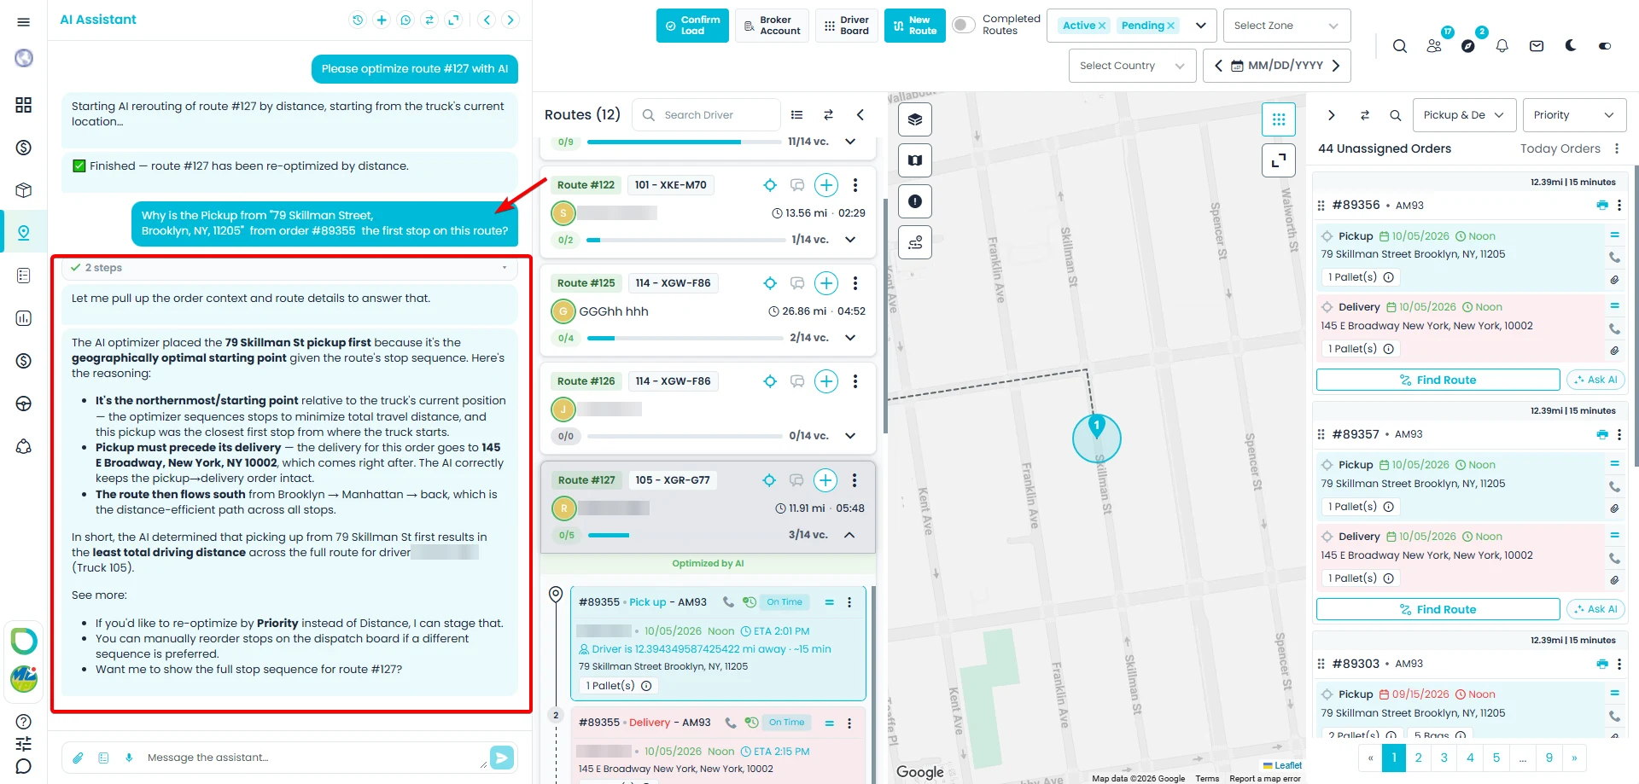Click the Route #125 capacity progress bar
The image size is (1639, 784).
[x=684, y=338]
